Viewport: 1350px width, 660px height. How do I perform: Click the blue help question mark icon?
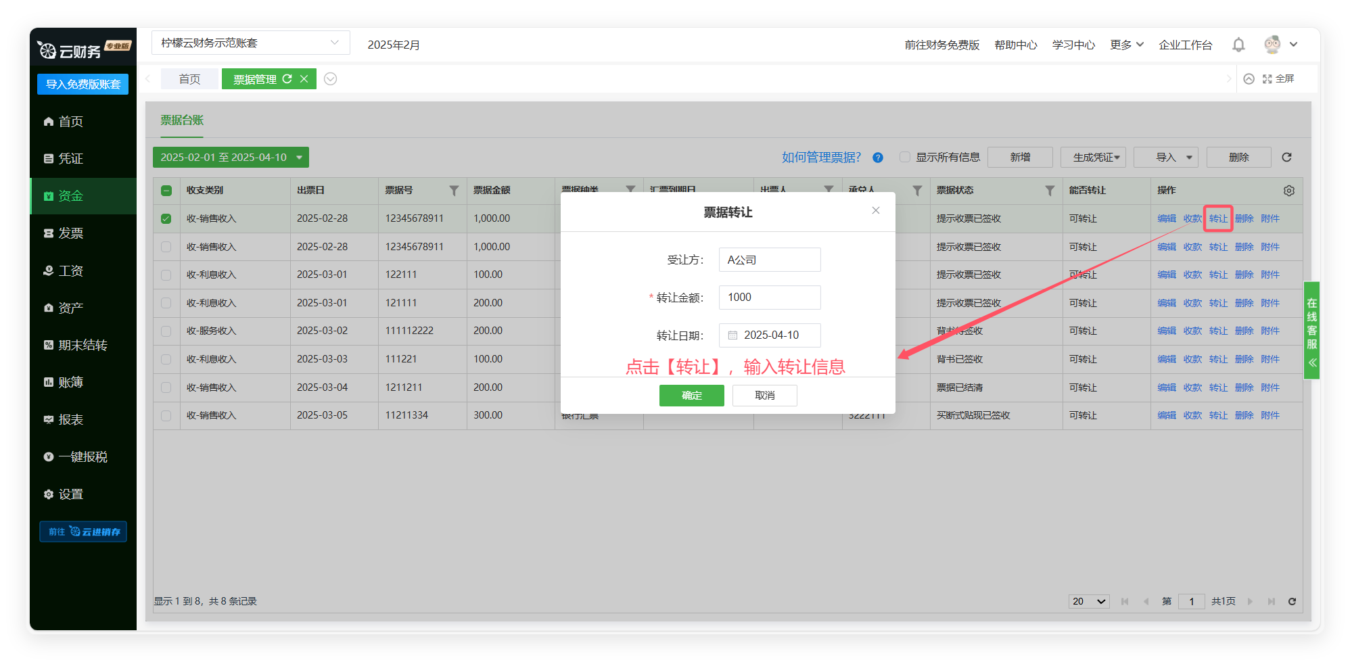pyautogui.click(x=878, y=158)
